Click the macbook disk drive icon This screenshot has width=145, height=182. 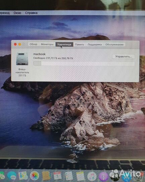pyautogui.click(x=22, y=59)
